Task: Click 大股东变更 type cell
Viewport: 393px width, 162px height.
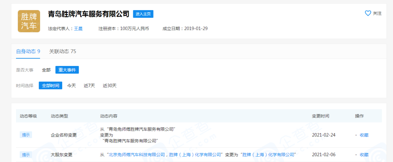Action: click(x=61, y=155)
